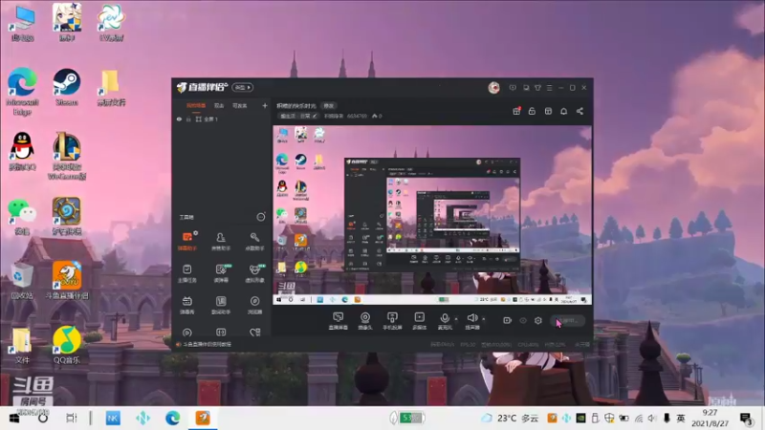The height and width of the screenshot is (430, 765).
Task: Open Hearthstone desktop shortcut
Action: point(67,216)
